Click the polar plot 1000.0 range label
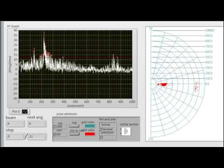Image resolution: width=224 pixels, height=168 pixels. (x=210, y=30)
